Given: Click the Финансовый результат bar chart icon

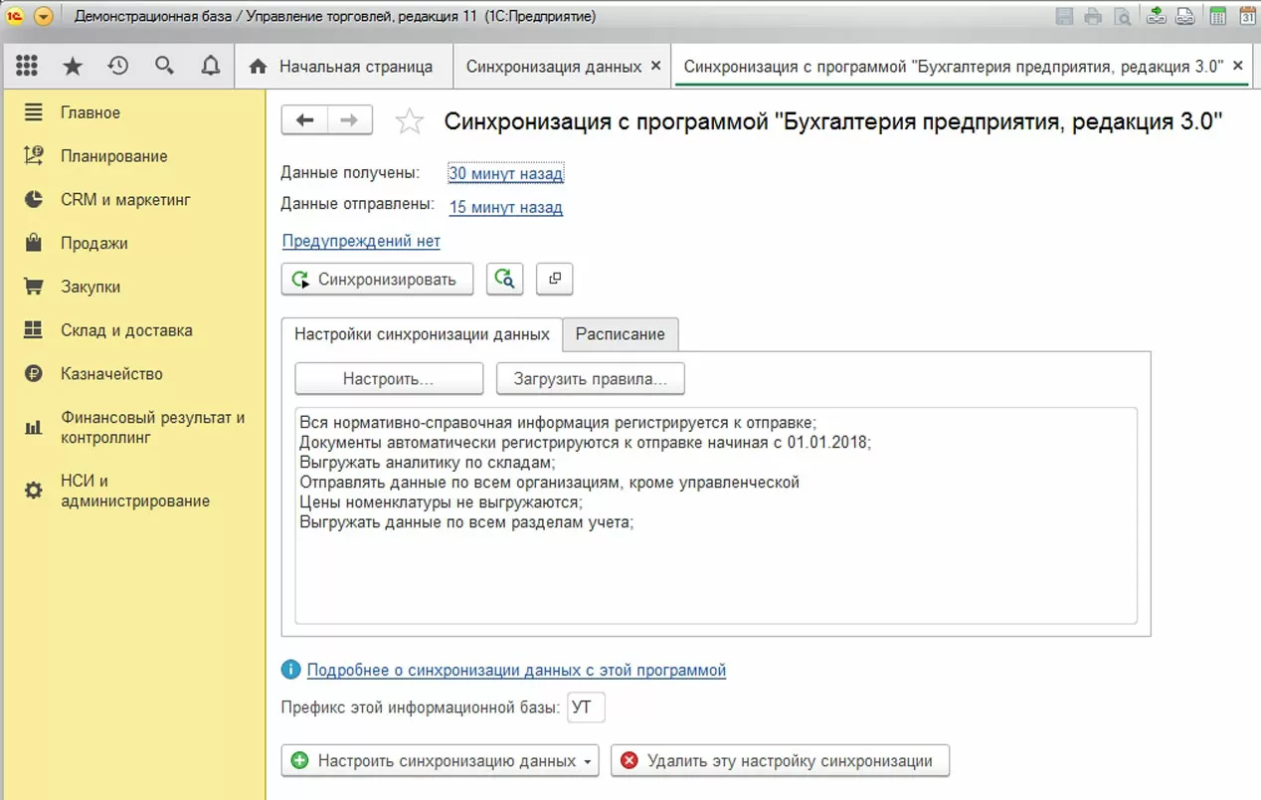Looking at the screenshot, I should click(x=34, y=428).
